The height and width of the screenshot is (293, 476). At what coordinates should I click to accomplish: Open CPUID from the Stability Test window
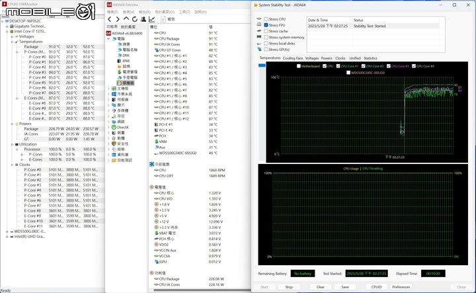[376, 287]
